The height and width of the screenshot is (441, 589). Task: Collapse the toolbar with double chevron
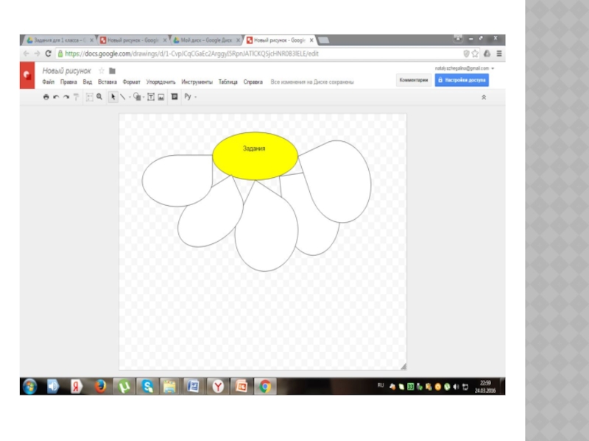(484, 97)
